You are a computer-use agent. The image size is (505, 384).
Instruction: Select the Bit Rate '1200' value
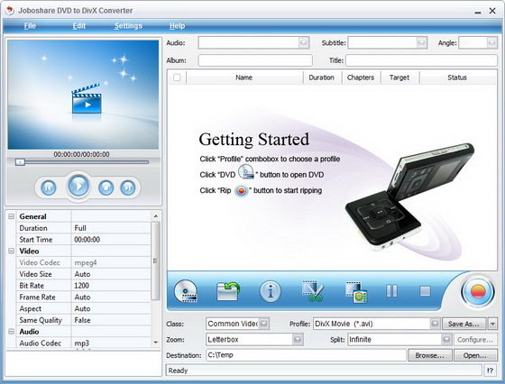point(111,286)
